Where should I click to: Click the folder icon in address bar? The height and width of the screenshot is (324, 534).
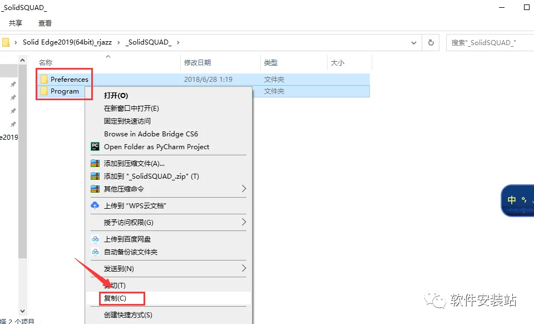[x=6, y=42]
